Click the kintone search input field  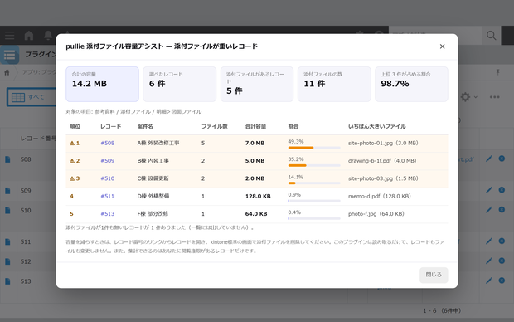435,35
